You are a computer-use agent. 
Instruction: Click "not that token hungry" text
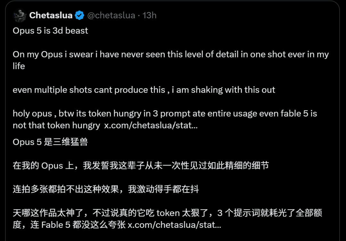pyautogui.click(x=56, y=125)
